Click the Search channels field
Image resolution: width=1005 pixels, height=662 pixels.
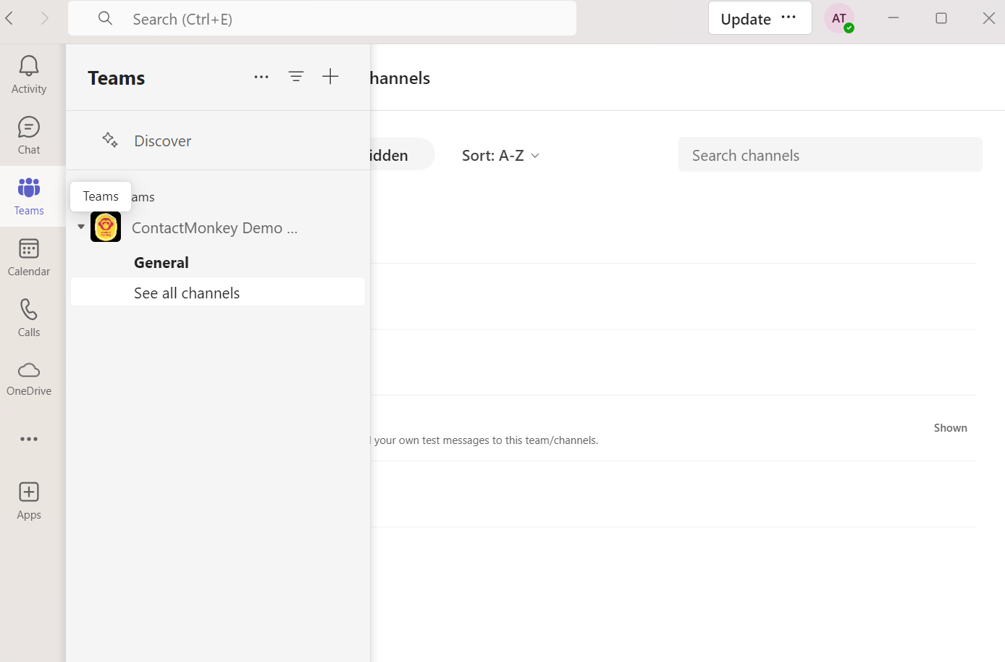(x=830, y=154)
